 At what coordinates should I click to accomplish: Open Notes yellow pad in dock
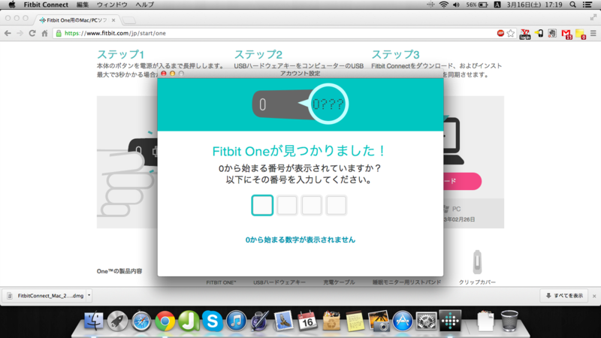(x=355, y=321)
